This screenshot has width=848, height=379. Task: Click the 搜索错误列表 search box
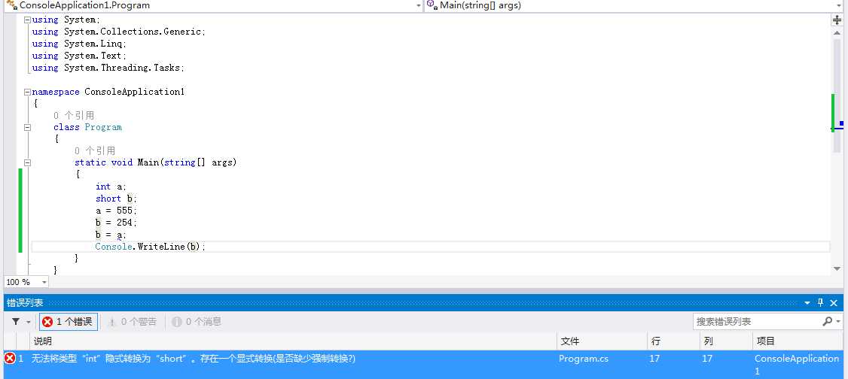[756, 322]
